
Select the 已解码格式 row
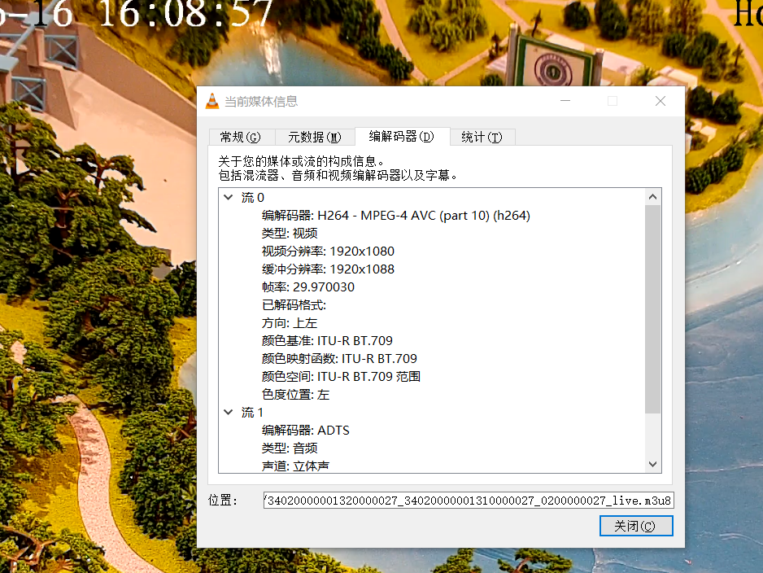tap(294, 304)
